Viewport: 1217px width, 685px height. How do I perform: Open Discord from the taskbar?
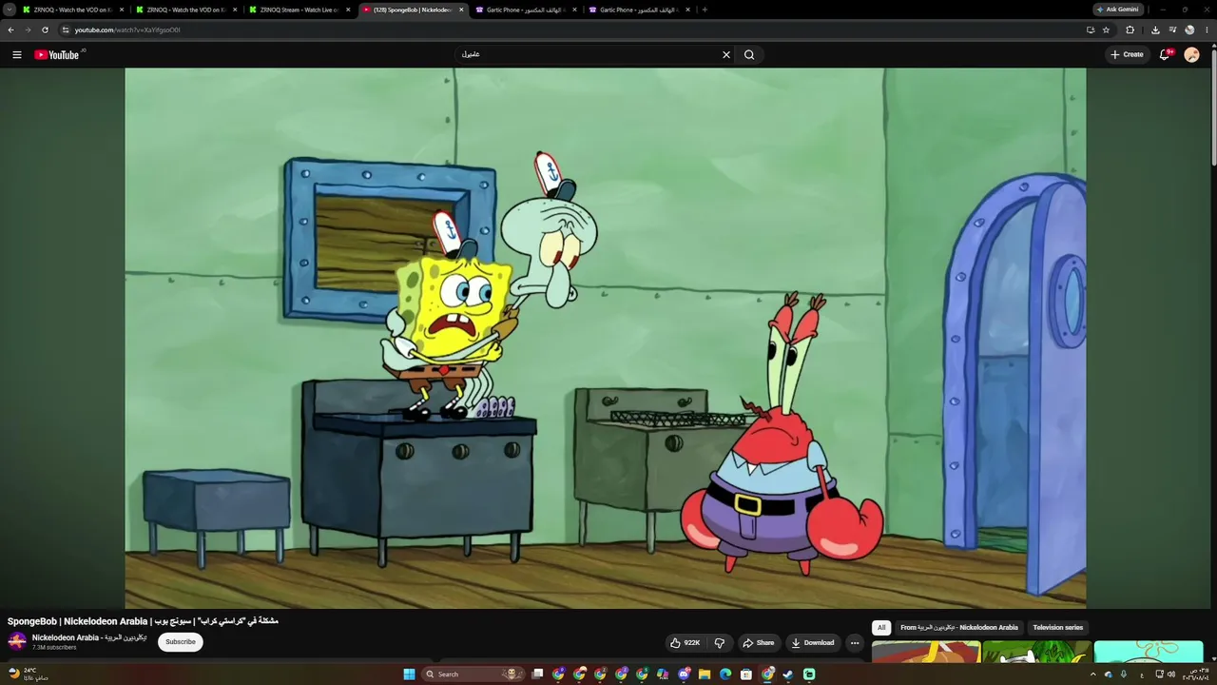(684, 675)
